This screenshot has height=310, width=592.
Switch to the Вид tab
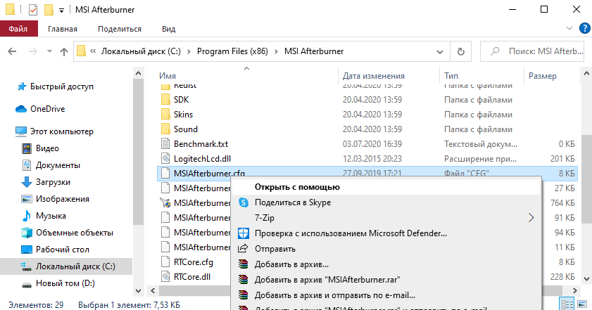168,29
